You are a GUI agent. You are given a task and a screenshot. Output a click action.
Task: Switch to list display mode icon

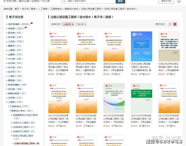[170, 24]
